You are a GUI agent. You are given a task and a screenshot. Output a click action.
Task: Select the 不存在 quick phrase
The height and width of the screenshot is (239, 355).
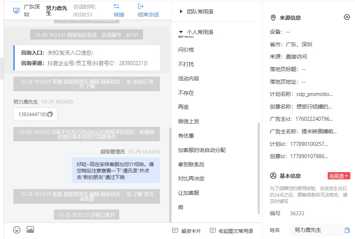coord(186,93)
